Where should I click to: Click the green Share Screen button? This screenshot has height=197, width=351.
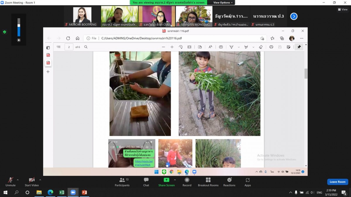(166, 182)
